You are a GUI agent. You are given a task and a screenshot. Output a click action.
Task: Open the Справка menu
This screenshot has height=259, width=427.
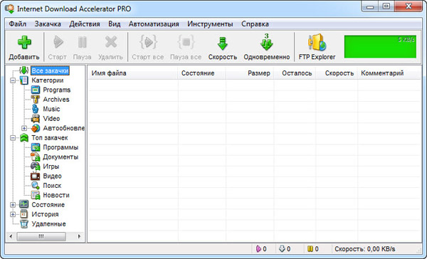tap(255, 24)
